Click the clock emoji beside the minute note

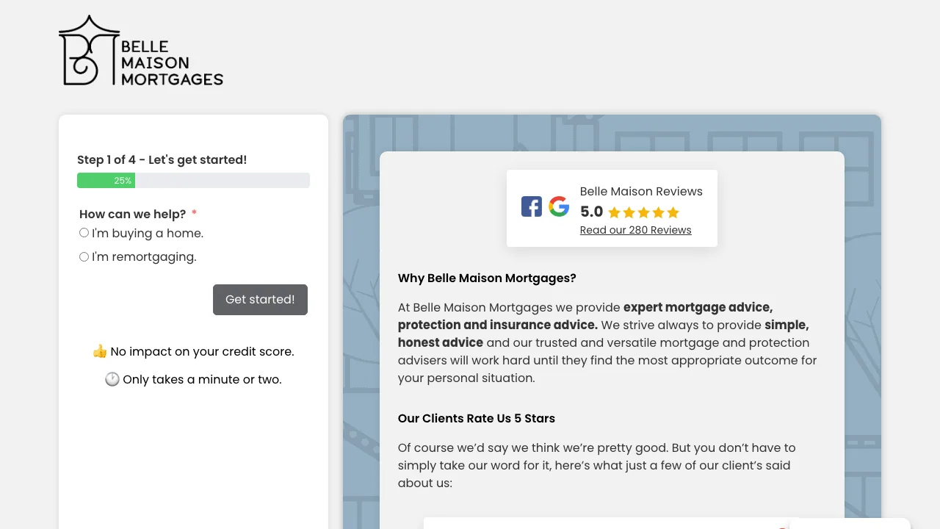pos(112,379)
